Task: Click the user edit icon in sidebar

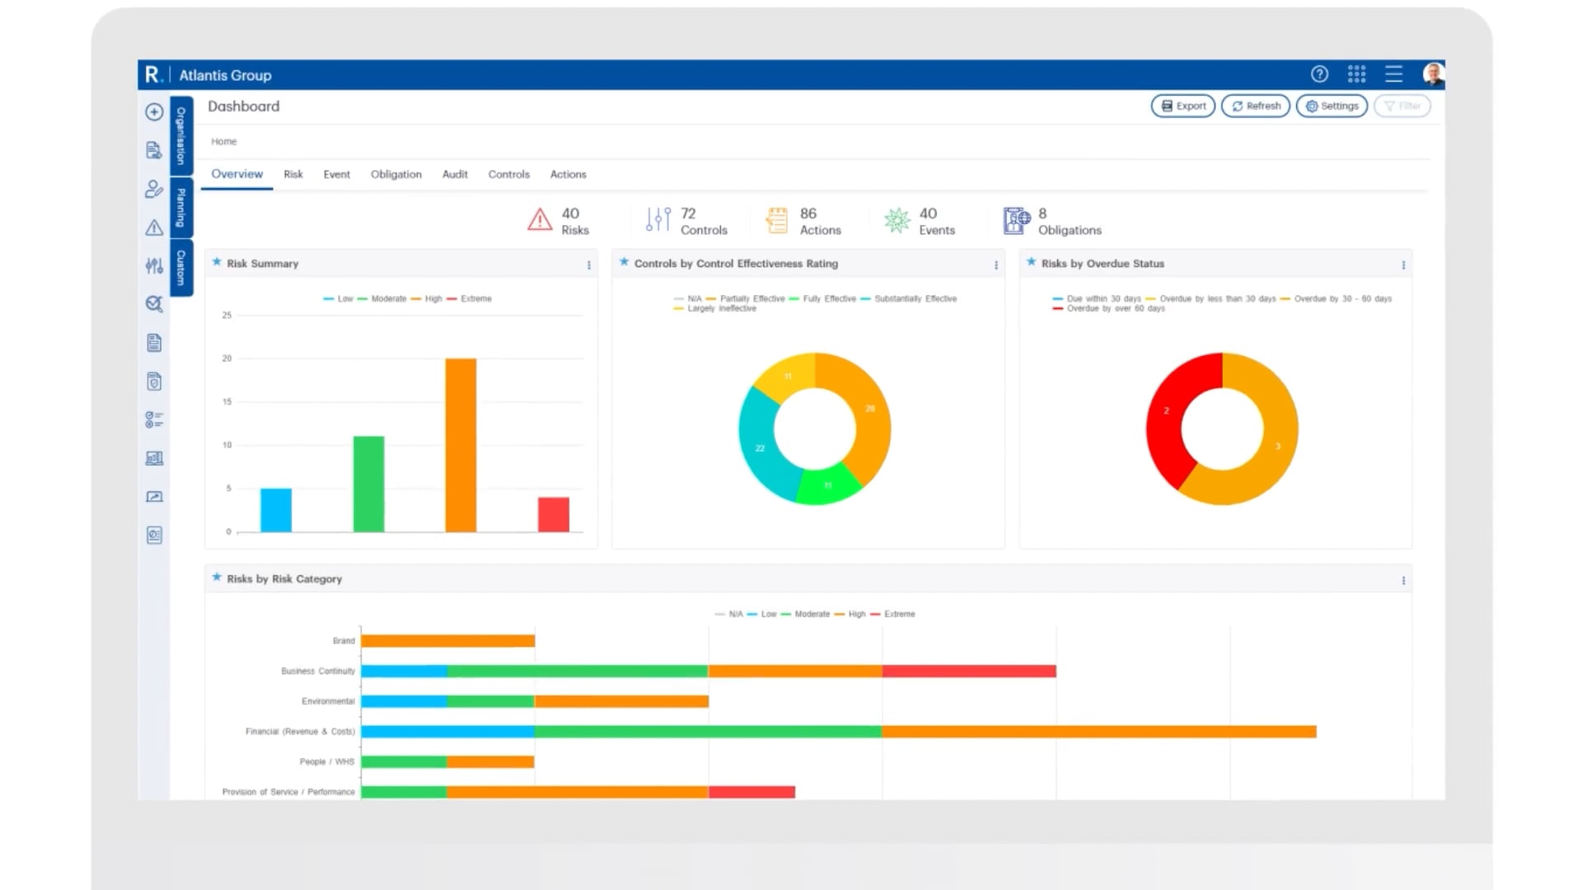Action: 154,190
